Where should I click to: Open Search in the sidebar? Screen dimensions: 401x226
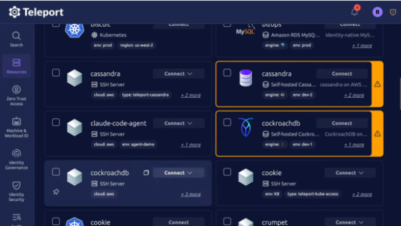pyautogui.click(x=16, y=39)
